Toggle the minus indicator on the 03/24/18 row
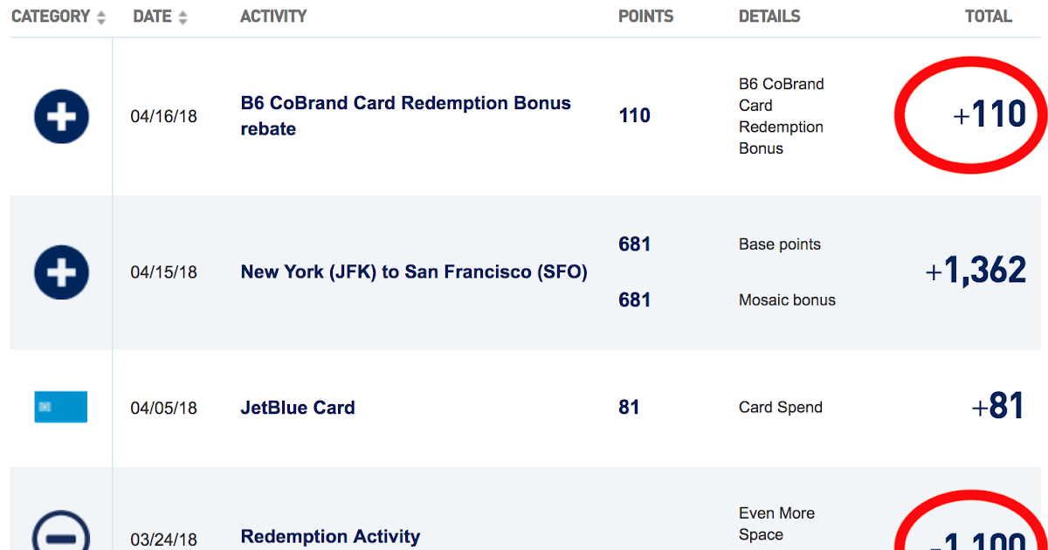 (x=60, y=533)
